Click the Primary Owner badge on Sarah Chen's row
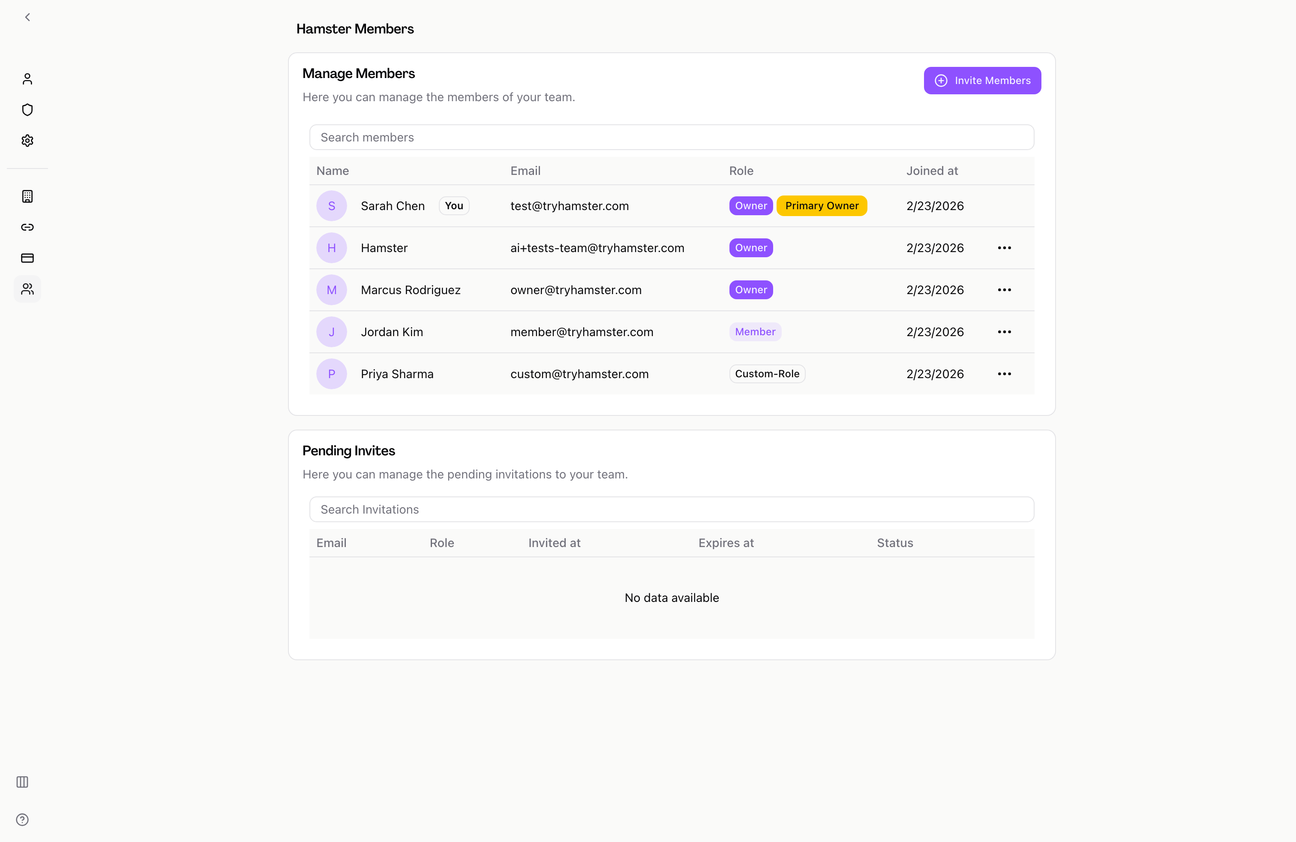This screenshot has height=842, width=1296. click(822, 206)
